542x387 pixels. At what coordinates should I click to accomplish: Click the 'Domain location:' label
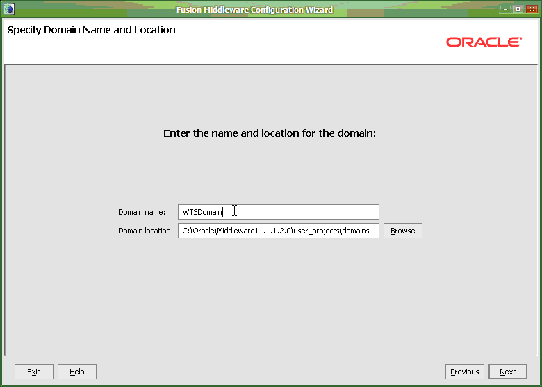point(145,231)
